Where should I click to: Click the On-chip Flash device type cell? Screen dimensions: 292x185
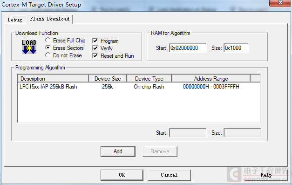(x=149, y=87)
